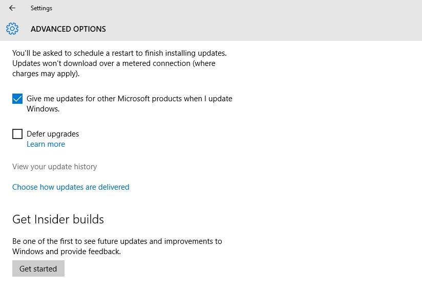
Task: Click "Give me updates for other Microsoft products" label
Action: (129, 99)
